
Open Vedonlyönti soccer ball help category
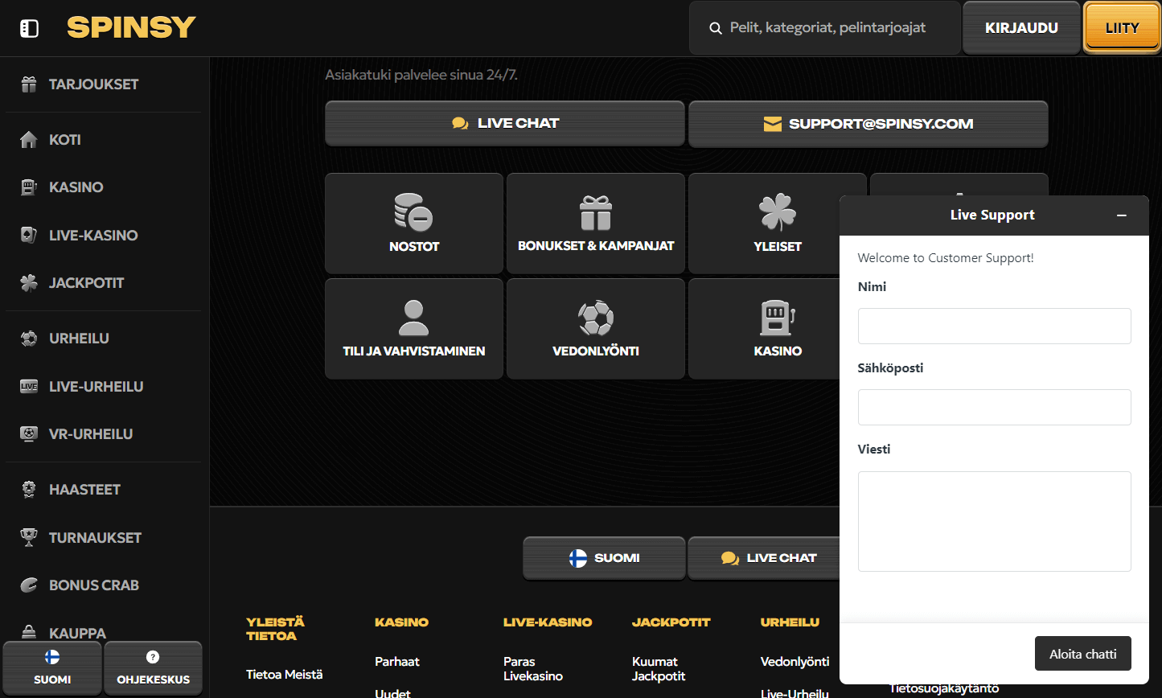[x=596, y=328]
